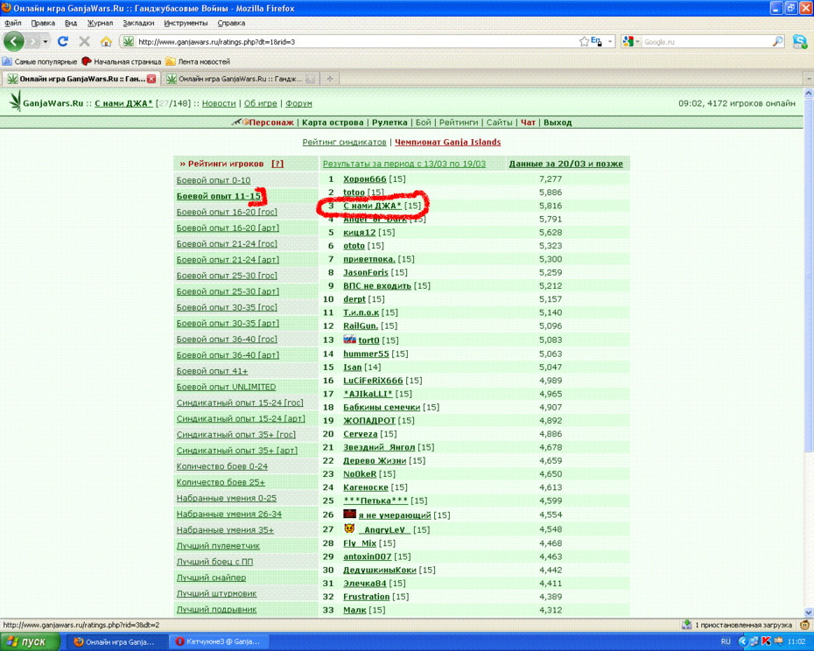Open the Об игре link
Image resolution: width=814 pixels, height=651 pixels.
click(261, 103)
